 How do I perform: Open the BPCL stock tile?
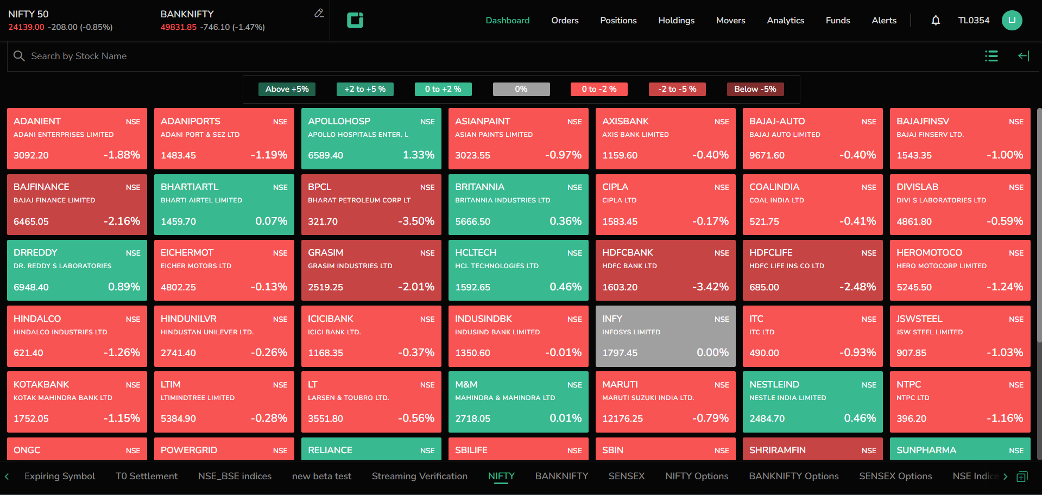point(371,205)
